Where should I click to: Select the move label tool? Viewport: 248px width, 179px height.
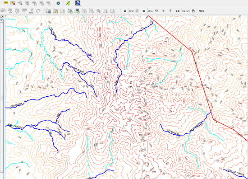pyautogui.click(x=34, y=3)
